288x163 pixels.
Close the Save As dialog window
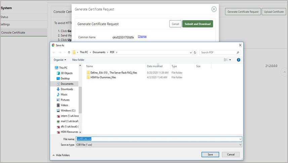tap(240, 45)
